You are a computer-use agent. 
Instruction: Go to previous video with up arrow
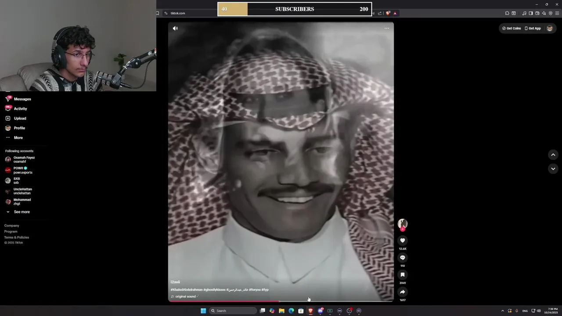tap(553, 154)
